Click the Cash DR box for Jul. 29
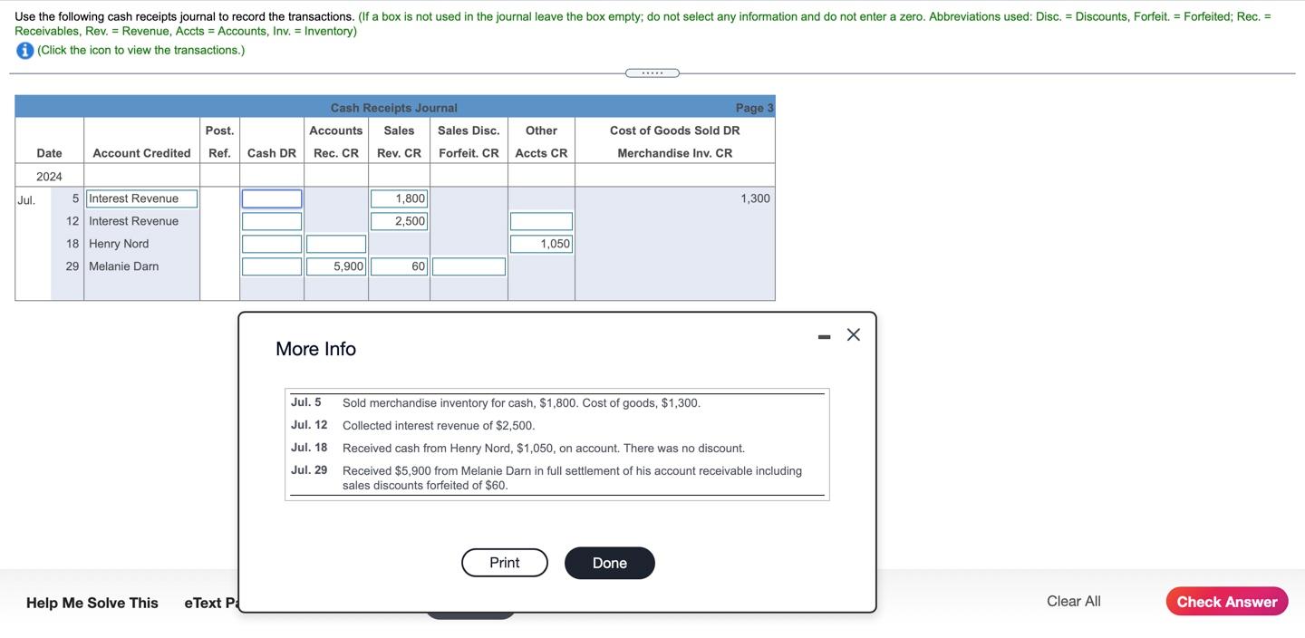 [271, 266]
